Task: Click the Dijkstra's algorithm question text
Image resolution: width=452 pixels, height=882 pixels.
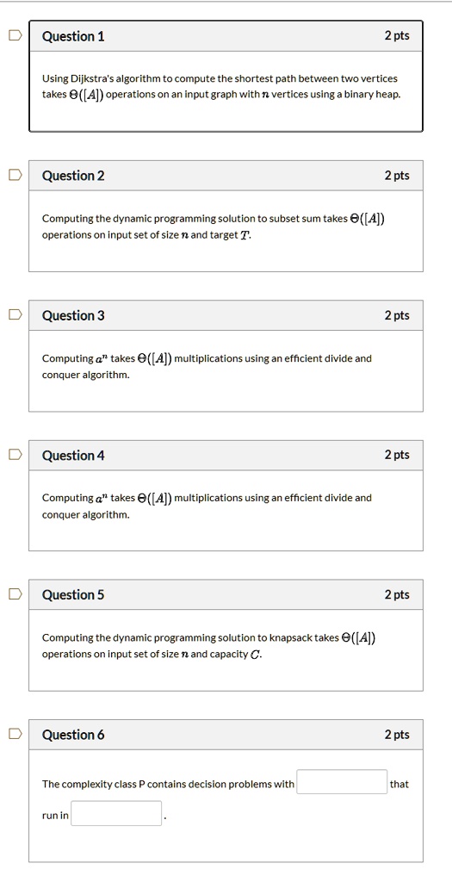Action: click(221, 86)
